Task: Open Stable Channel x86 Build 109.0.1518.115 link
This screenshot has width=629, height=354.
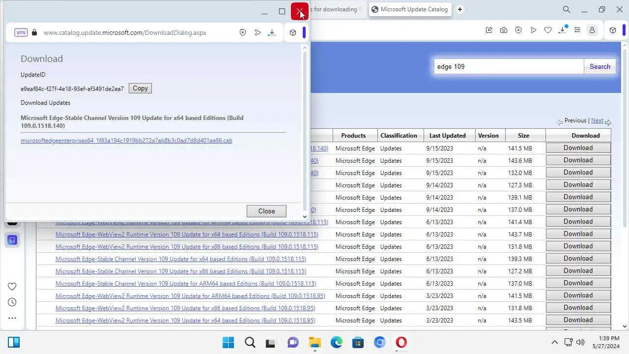Action: tap(181, 271)
